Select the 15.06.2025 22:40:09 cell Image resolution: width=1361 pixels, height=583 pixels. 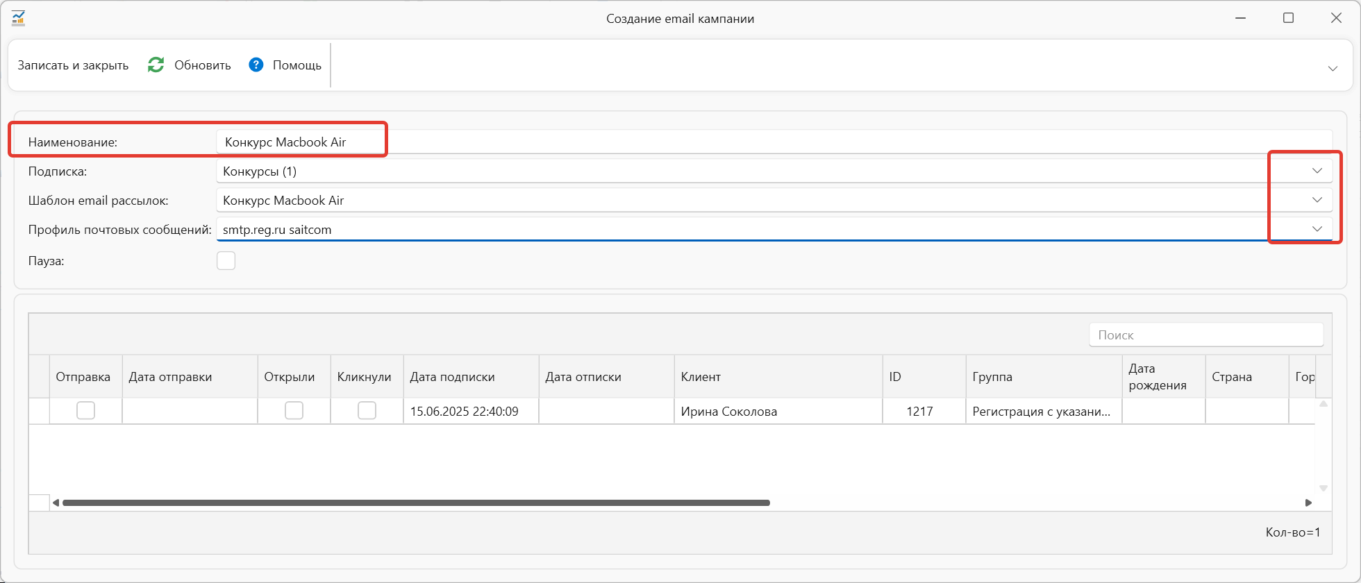coord(471,411)
